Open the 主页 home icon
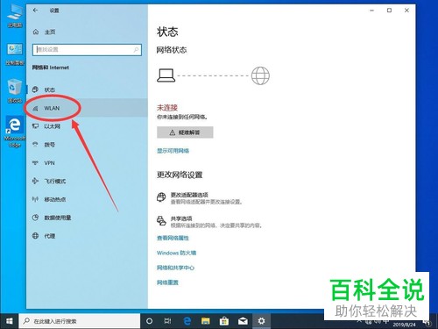The height and width of the screenshot is (329, 438). (36, 32)
